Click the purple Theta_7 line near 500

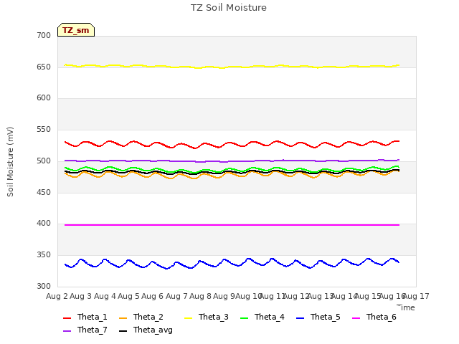pyautogui.click(x=231, y=161)
